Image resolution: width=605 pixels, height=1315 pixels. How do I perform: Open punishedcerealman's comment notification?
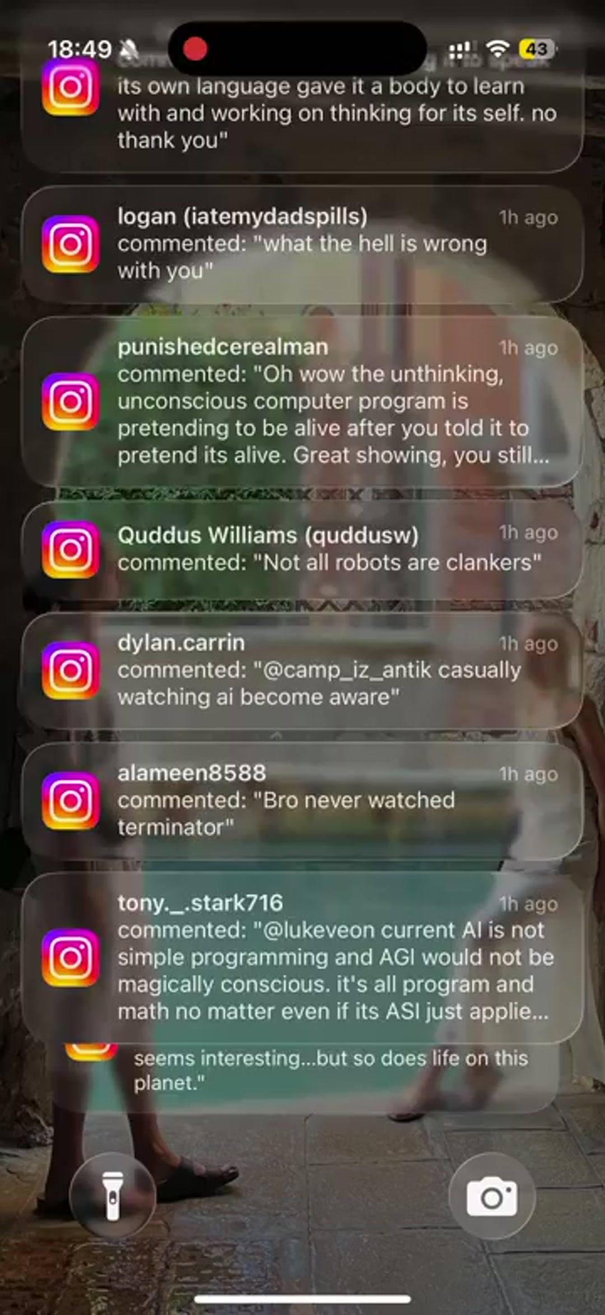(302, 401)
